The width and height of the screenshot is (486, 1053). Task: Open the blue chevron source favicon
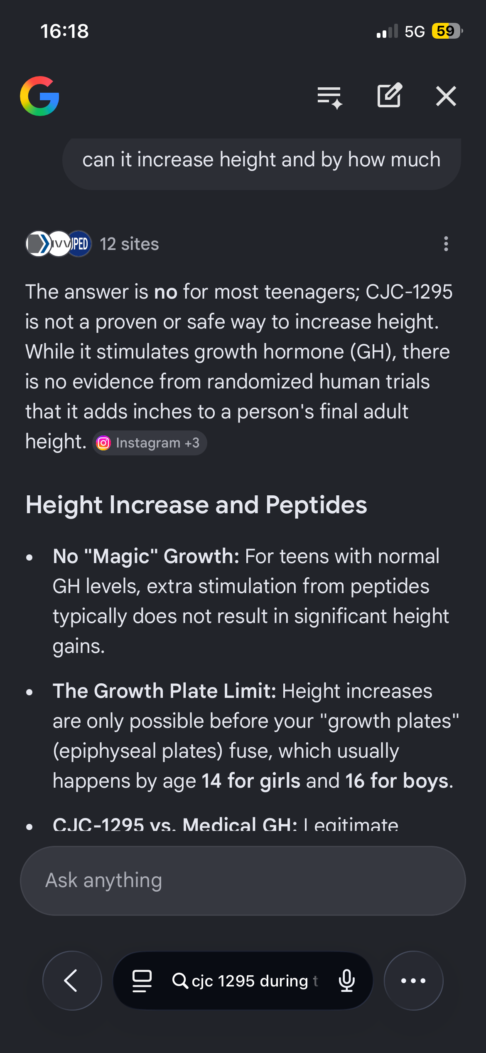pyautogui.click(x=38, y=244)
